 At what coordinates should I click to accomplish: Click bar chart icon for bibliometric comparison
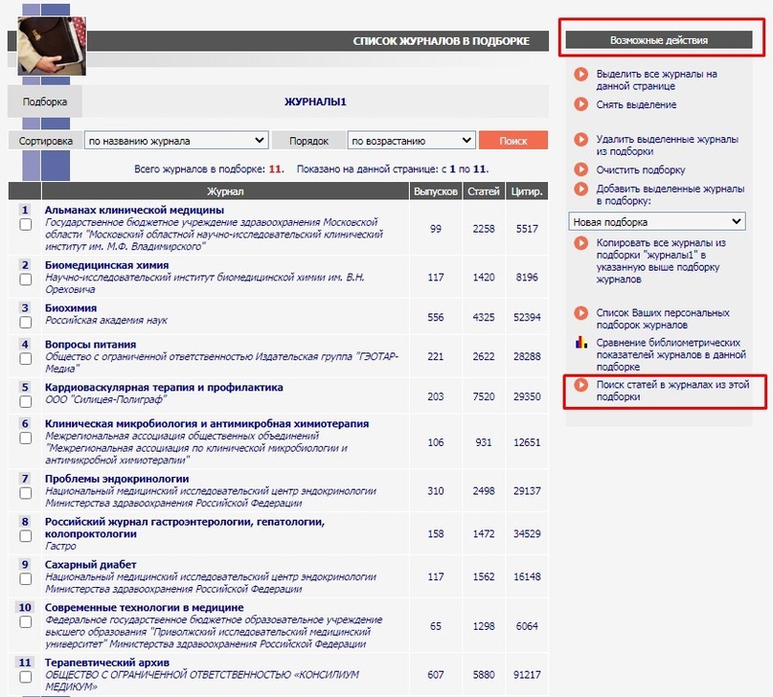point(580,343)
